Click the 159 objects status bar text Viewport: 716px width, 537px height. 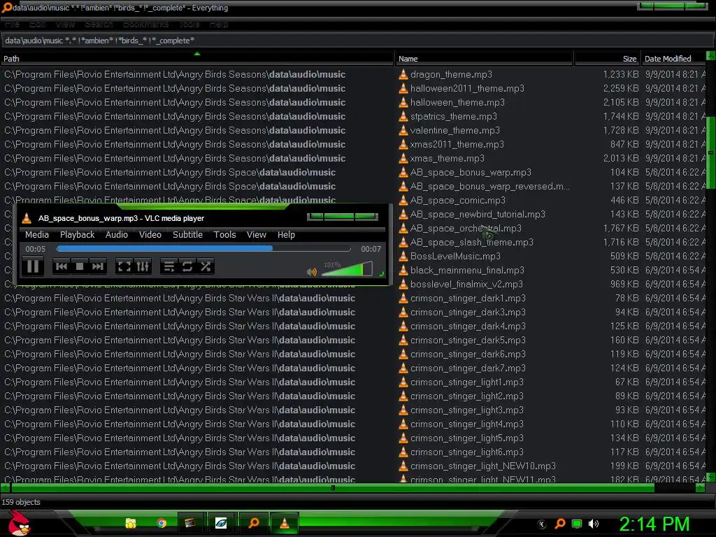pos(21,502)
